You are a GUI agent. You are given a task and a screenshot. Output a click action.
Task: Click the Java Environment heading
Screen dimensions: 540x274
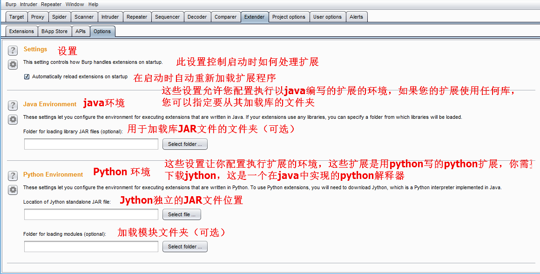pos(50,104)
